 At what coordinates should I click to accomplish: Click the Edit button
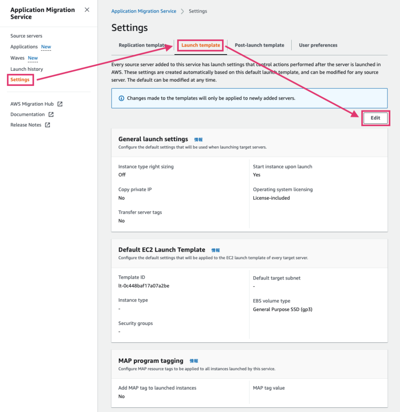(x=375, y=118)
